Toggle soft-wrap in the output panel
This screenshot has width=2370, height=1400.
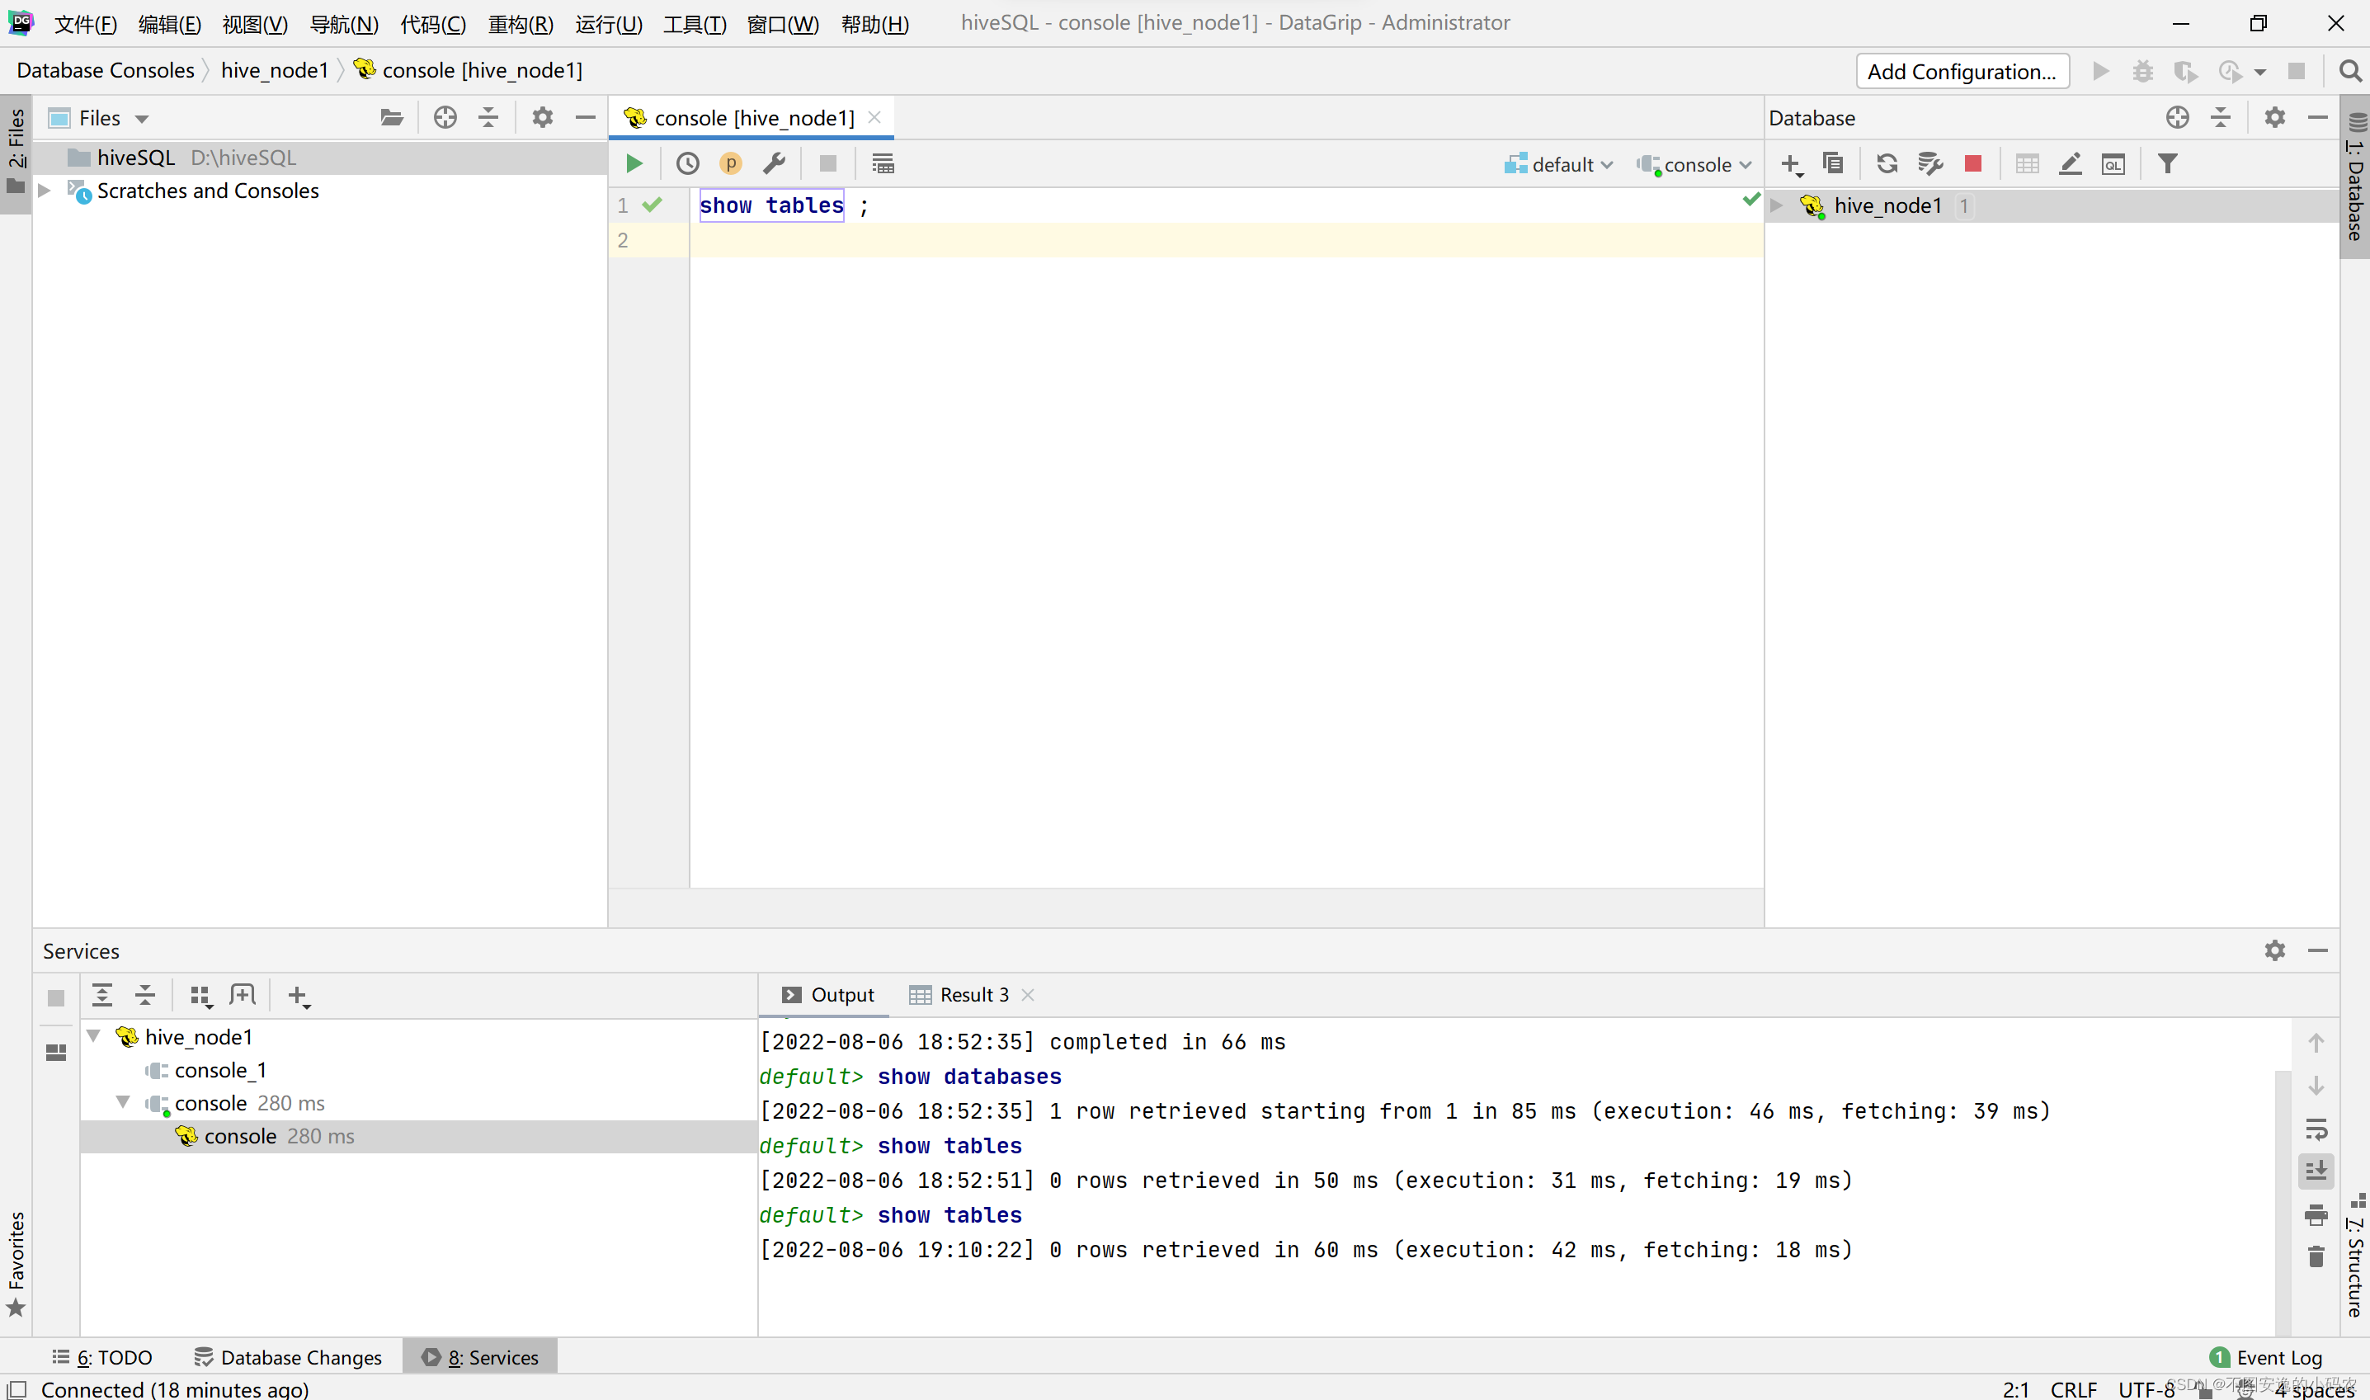[2316, 1129]
